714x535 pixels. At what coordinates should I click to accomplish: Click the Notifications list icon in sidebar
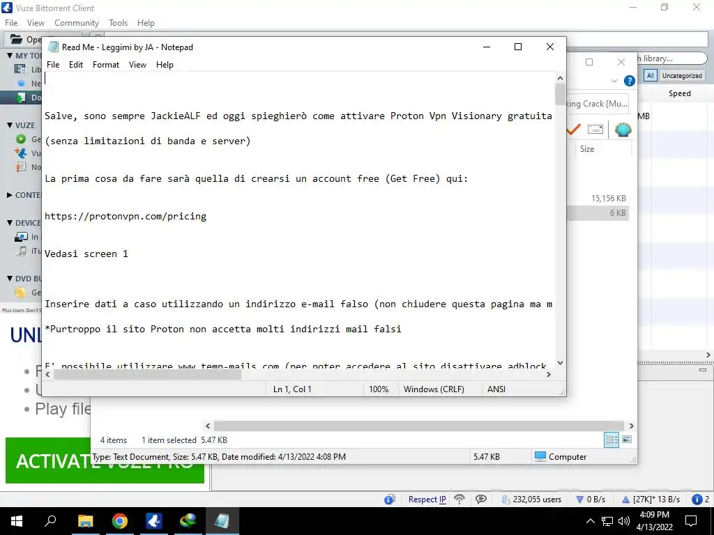pyautogui.click(x=21, y=167)
